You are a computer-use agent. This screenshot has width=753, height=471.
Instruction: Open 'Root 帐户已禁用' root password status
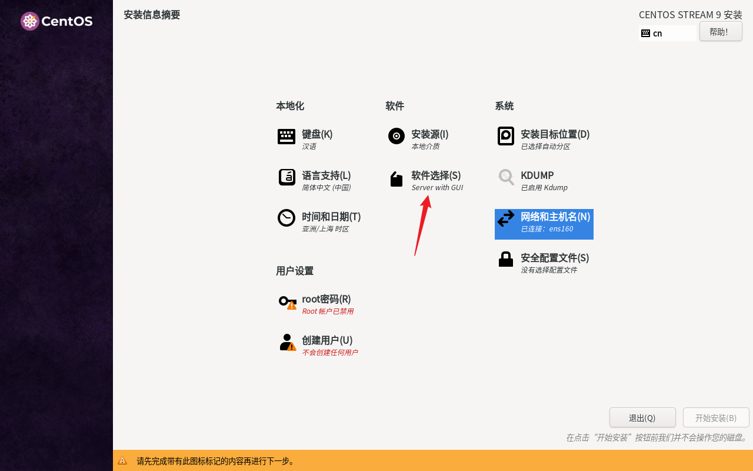tap(328, 311)
